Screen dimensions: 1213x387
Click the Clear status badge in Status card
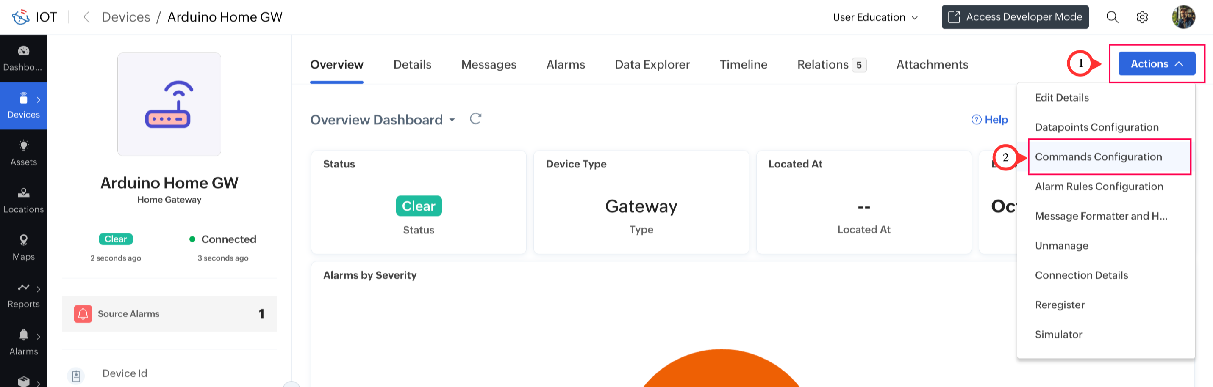pyautogui.click(x=419, y=206)
